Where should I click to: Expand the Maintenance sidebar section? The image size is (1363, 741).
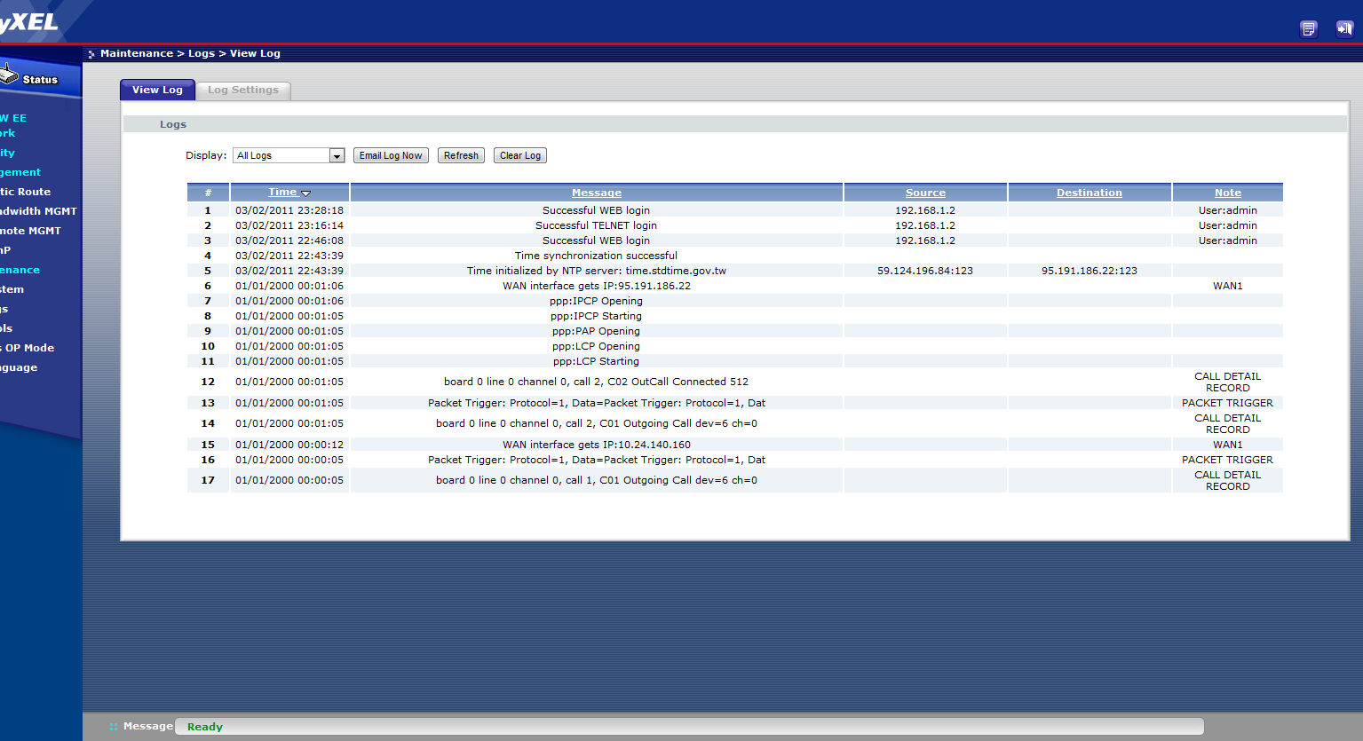point(20,270)
